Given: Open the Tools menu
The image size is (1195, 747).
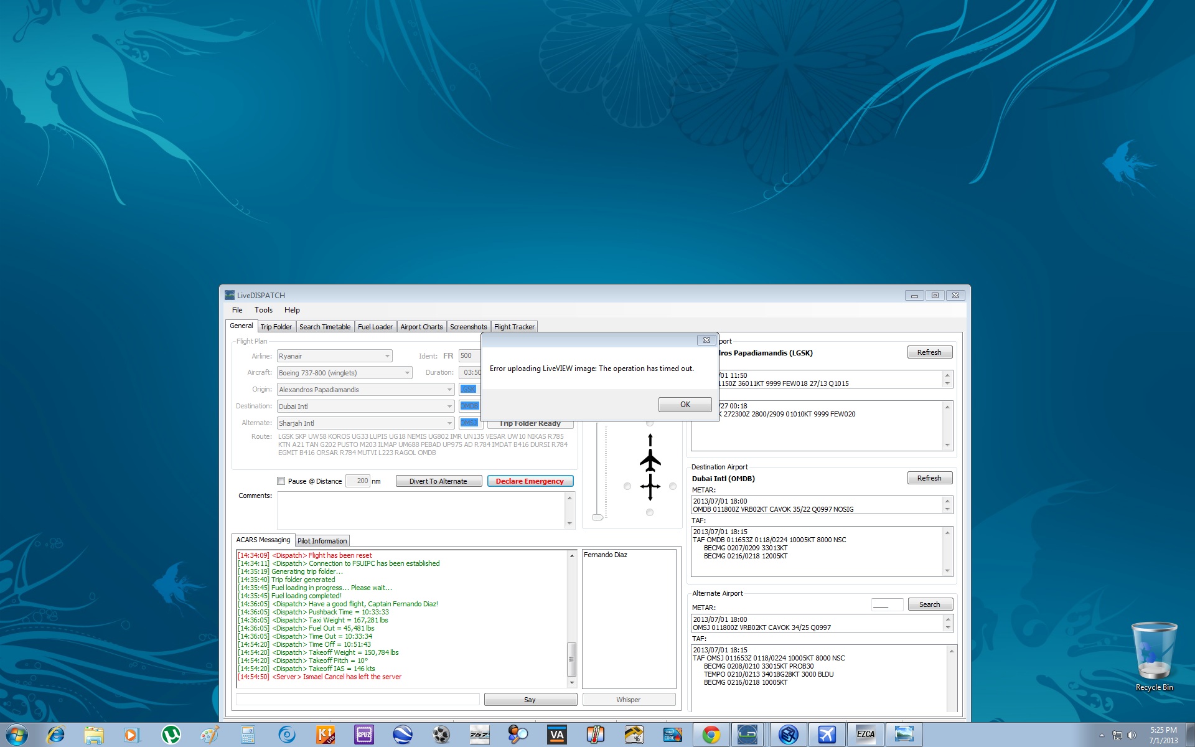Looking at the screenshot, I should (x=263, y=310).
